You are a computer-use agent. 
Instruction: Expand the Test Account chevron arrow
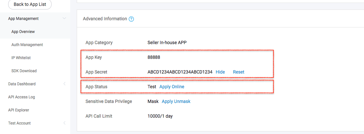point(64,123)
